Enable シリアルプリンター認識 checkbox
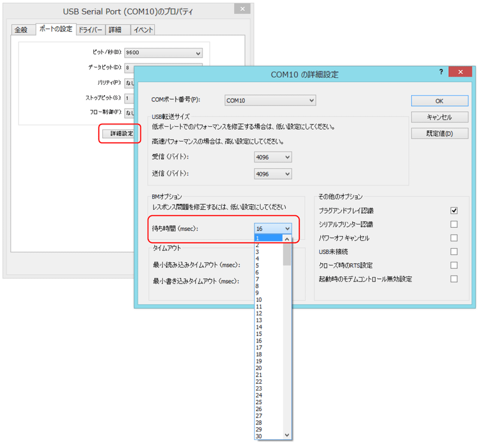Viewport: 478px width, 443px height. [454, 224]
